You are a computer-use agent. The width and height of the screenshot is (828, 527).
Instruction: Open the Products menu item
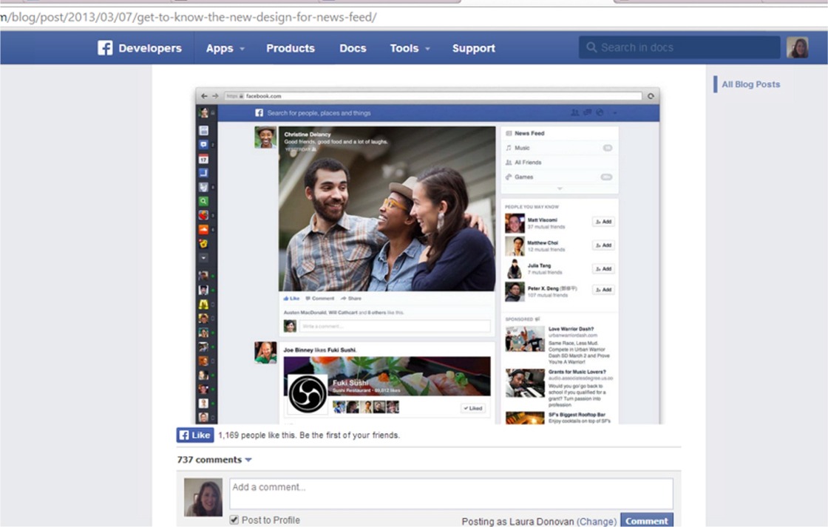pyautogui.click(x=291, y=48)
